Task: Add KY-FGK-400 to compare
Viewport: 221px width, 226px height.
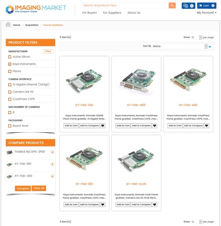Action: [141, 126]
